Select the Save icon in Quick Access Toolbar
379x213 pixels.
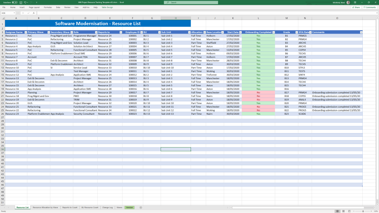[21, 2]
